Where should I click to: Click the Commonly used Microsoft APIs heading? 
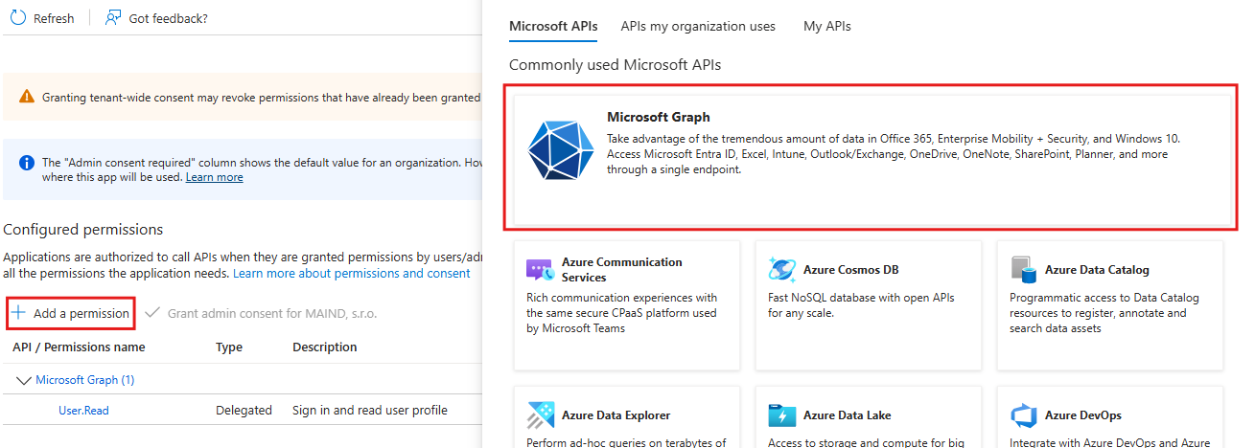click(x=615, y=65)
